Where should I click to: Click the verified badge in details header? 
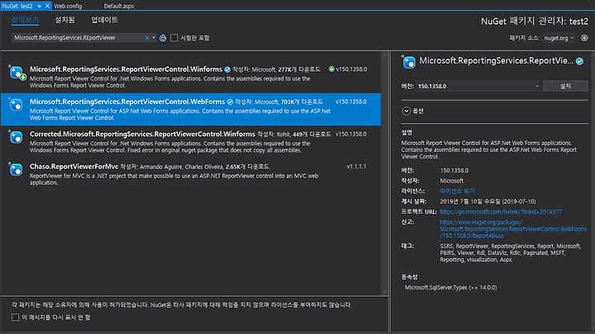(x=580, y=61)
